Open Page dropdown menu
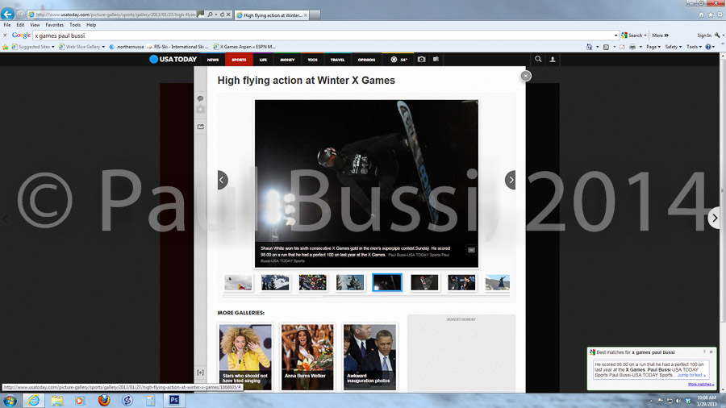726x408 pixels. point(653,47)
